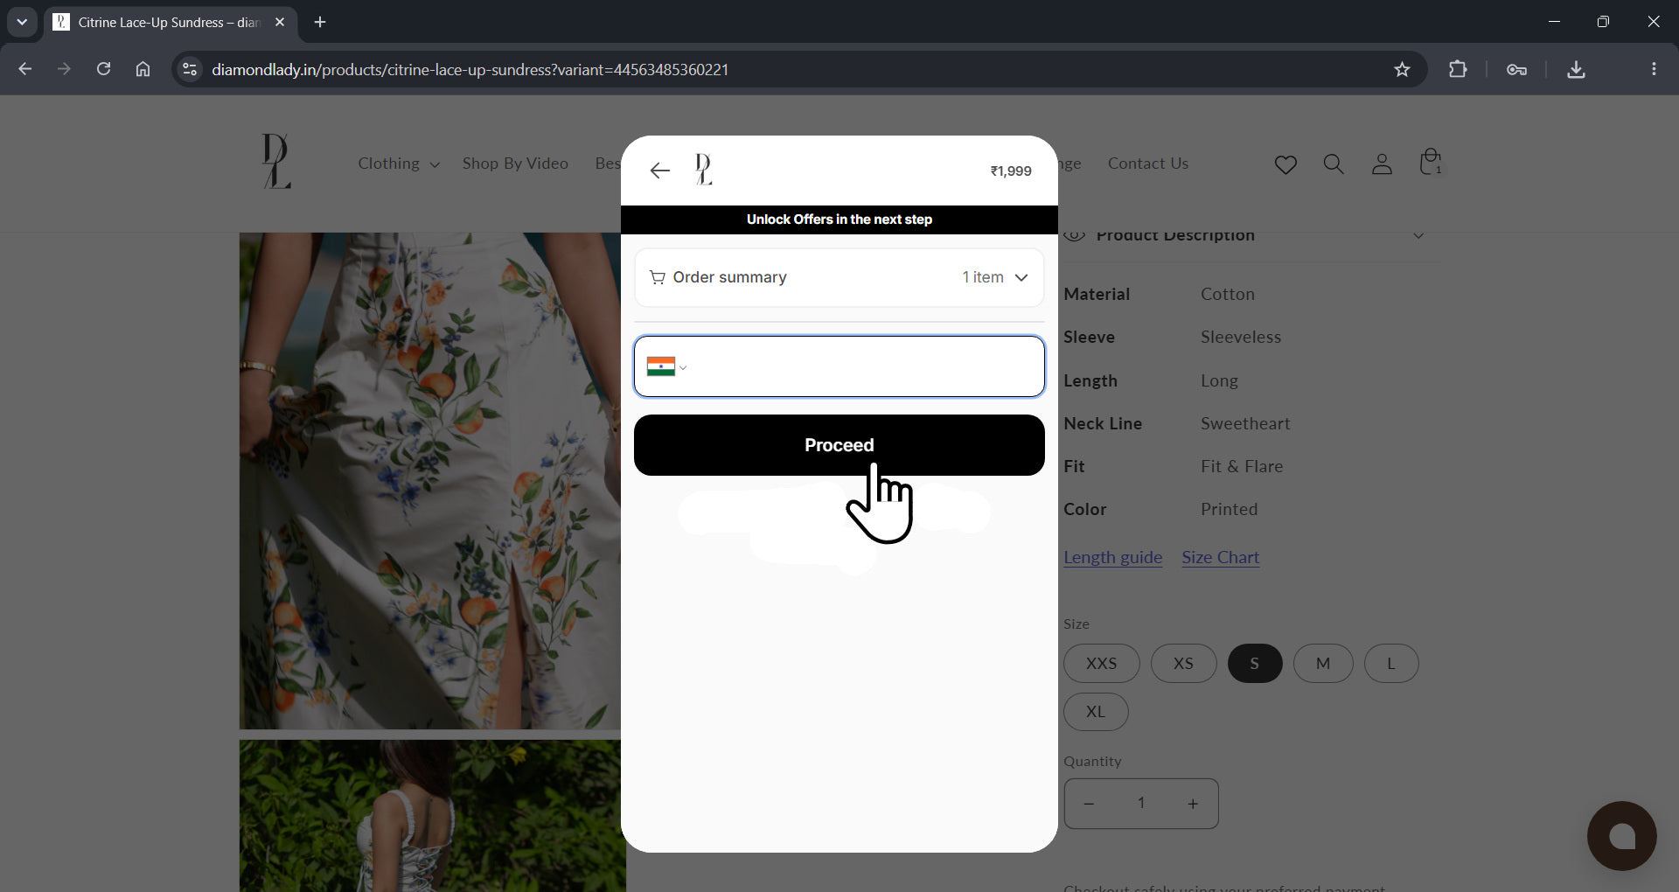
Task: Go back in browser history
Action: [x=24, y=69]
